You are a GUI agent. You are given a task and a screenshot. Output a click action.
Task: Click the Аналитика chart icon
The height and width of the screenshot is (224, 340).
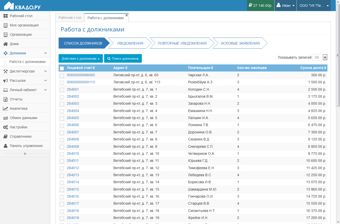click(x=5, y=108)
